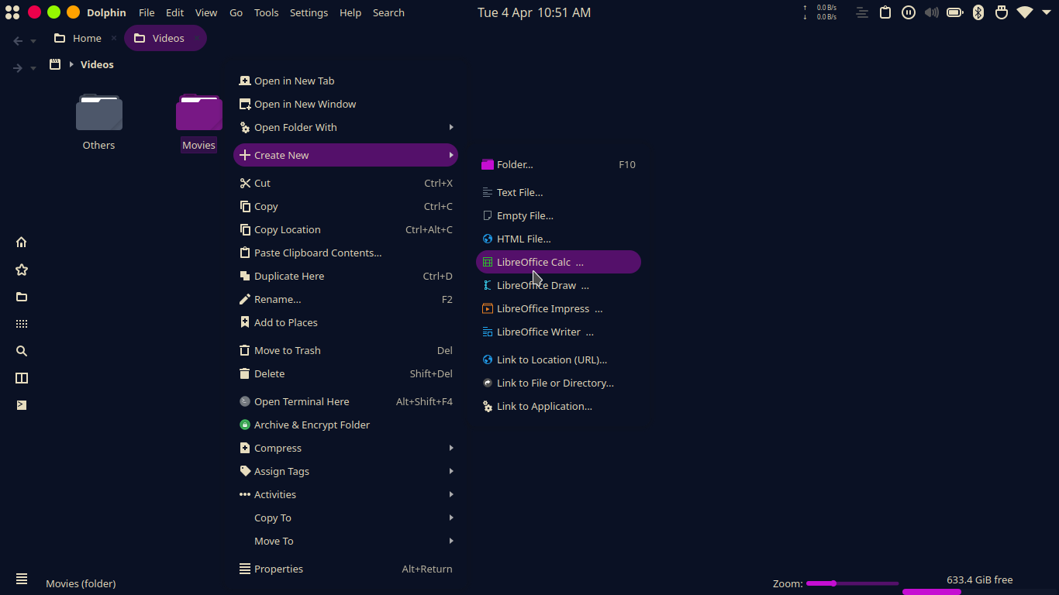Screen dimensions: 1059x595
Task: Choose Add to Places
Action: click(346, 322)
